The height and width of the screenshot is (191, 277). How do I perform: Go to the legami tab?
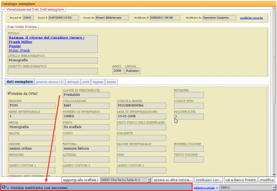[98, 82]
